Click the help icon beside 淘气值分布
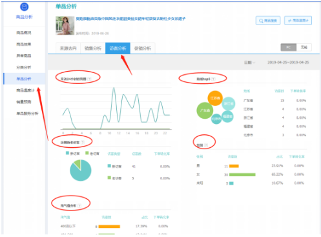Viewport: 321px width, 237px height. click(x=79, y=206)
